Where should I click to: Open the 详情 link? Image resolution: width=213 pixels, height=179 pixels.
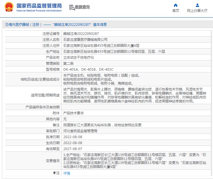[67, 173]
